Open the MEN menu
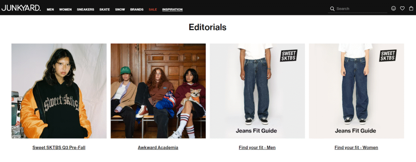The width and height of the screenshot is (416, 162). (x=50, y=10)
